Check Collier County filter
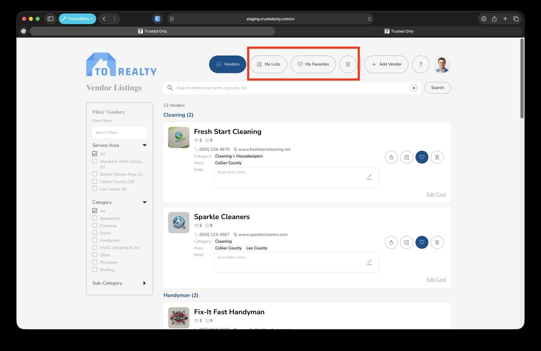 click(x=95, y=181)
